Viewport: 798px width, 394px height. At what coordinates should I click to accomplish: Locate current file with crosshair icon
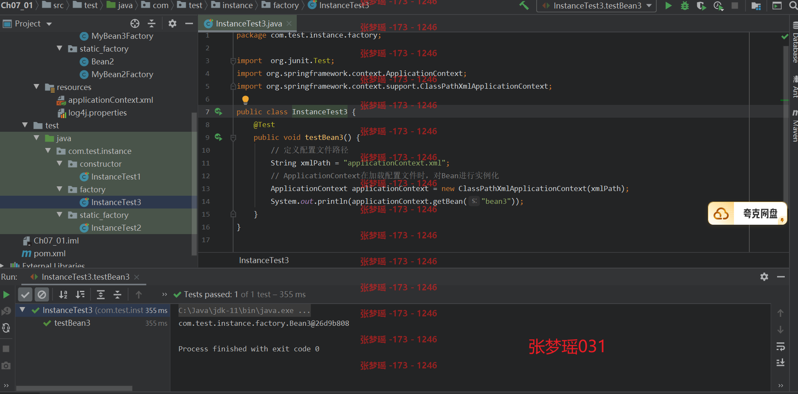click(135, 23)
